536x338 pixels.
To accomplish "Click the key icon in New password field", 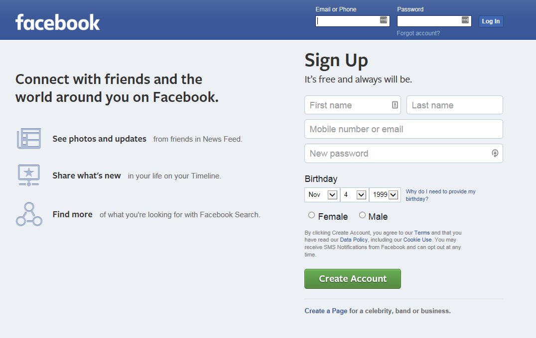I will click(x=495, y=154).
